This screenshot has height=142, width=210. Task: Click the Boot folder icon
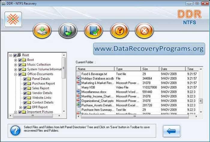pyautogui.click(x=24, y=60)
